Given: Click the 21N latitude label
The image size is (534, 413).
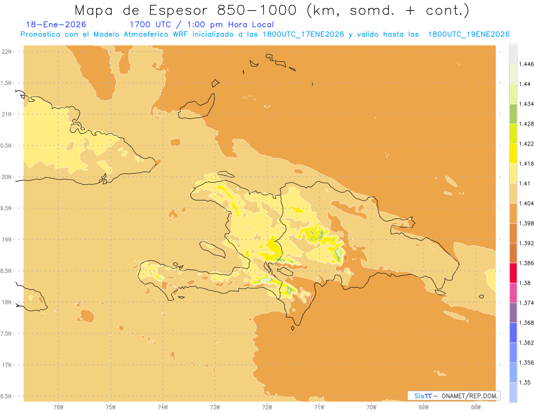Looking at the screenshot, I should (x=7, y=114).
